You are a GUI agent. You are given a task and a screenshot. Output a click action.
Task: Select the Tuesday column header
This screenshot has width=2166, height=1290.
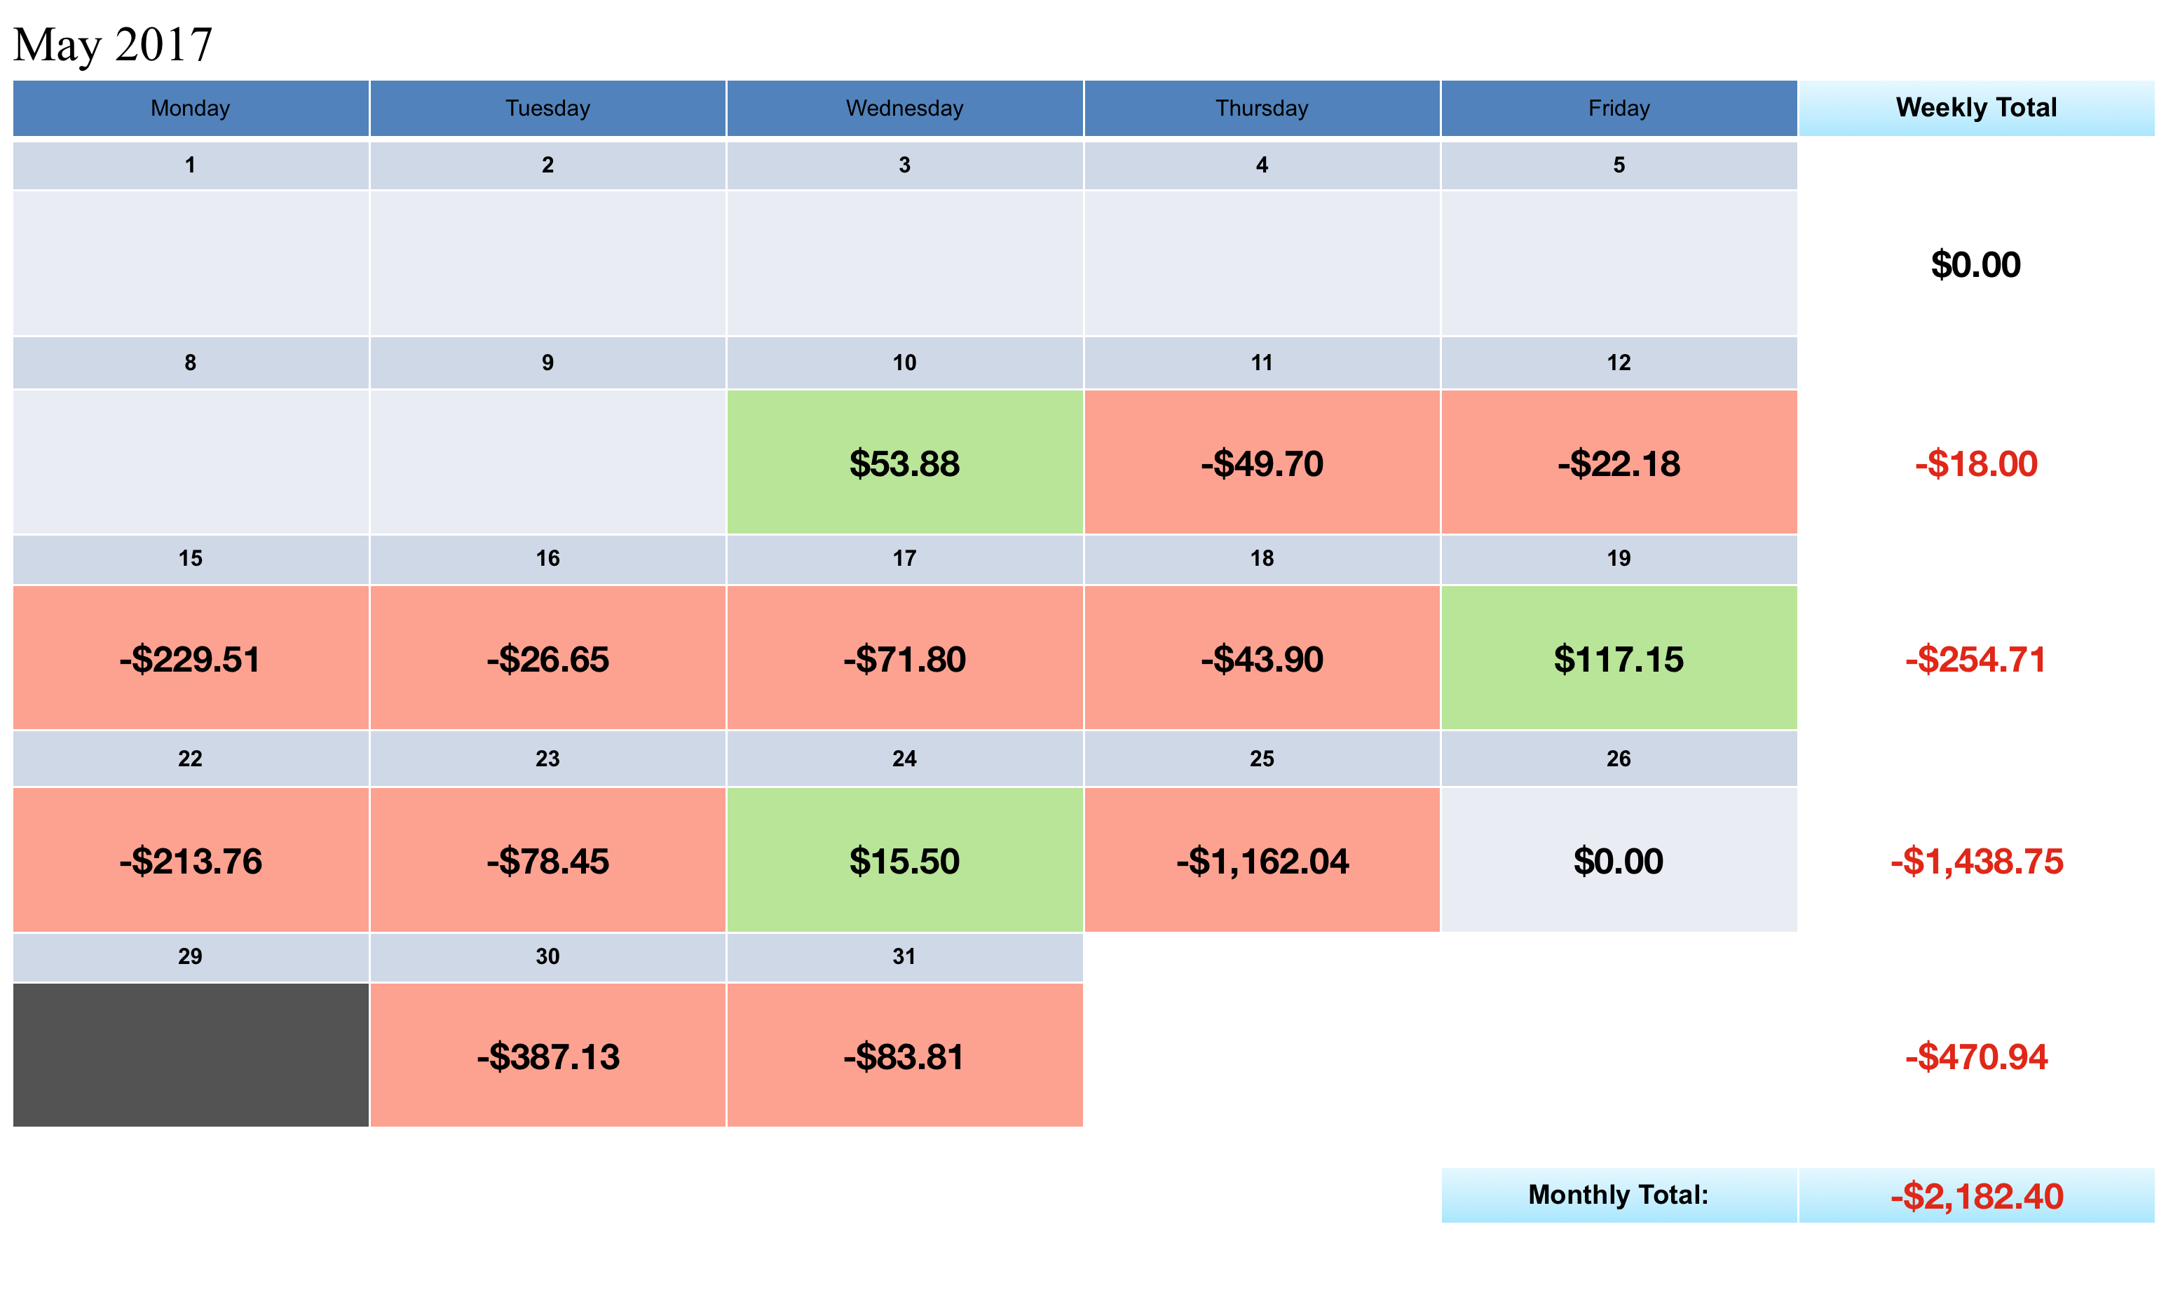point(547,109)
